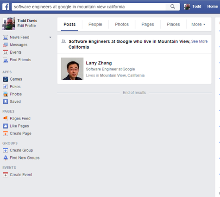
Task: Click Larry Zhang's profile photo thumbnail
Action: 72,69
